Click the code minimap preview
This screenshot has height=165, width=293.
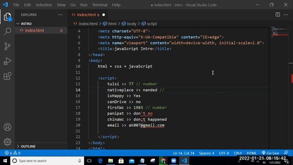click(x=280, y=32)
